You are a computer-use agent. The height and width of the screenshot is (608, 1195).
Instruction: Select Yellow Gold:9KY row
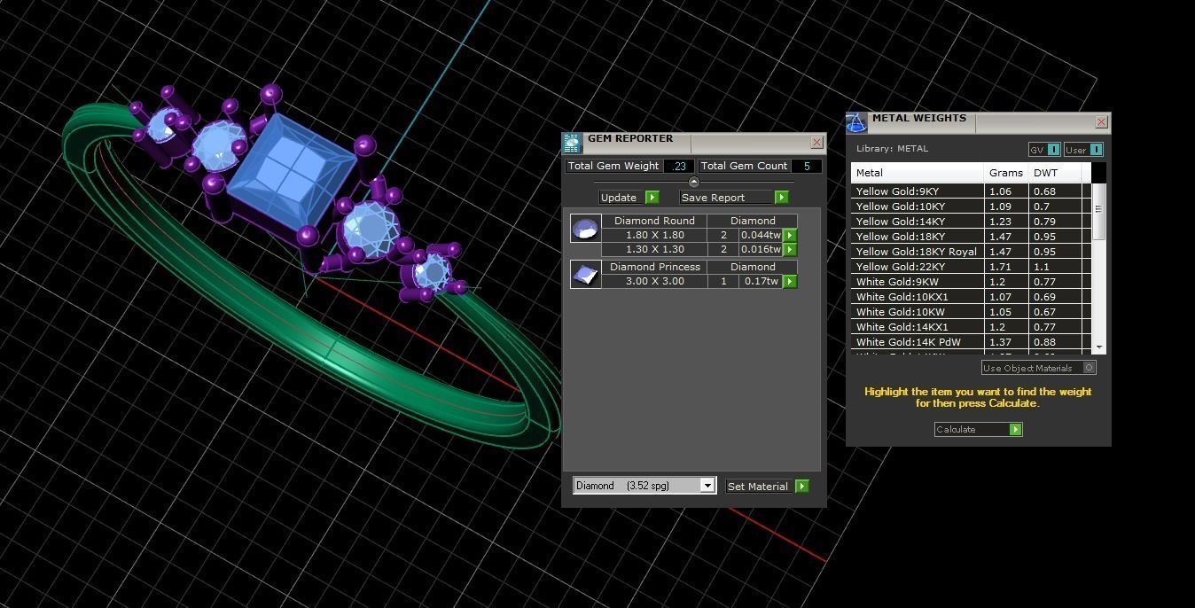click(x=971, y=191)
